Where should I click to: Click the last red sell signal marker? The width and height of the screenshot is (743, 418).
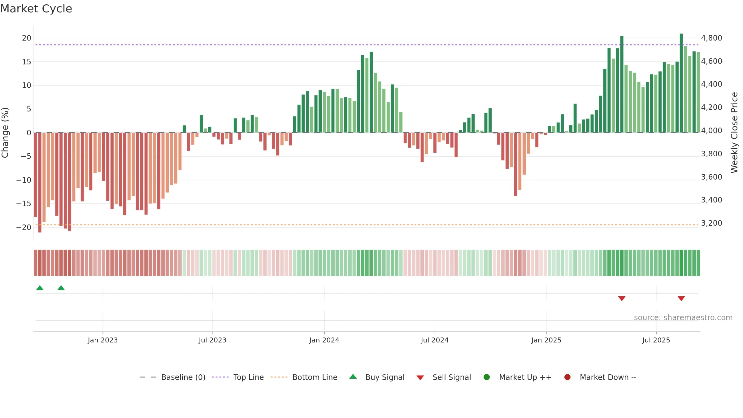click(x=681, y=298)
